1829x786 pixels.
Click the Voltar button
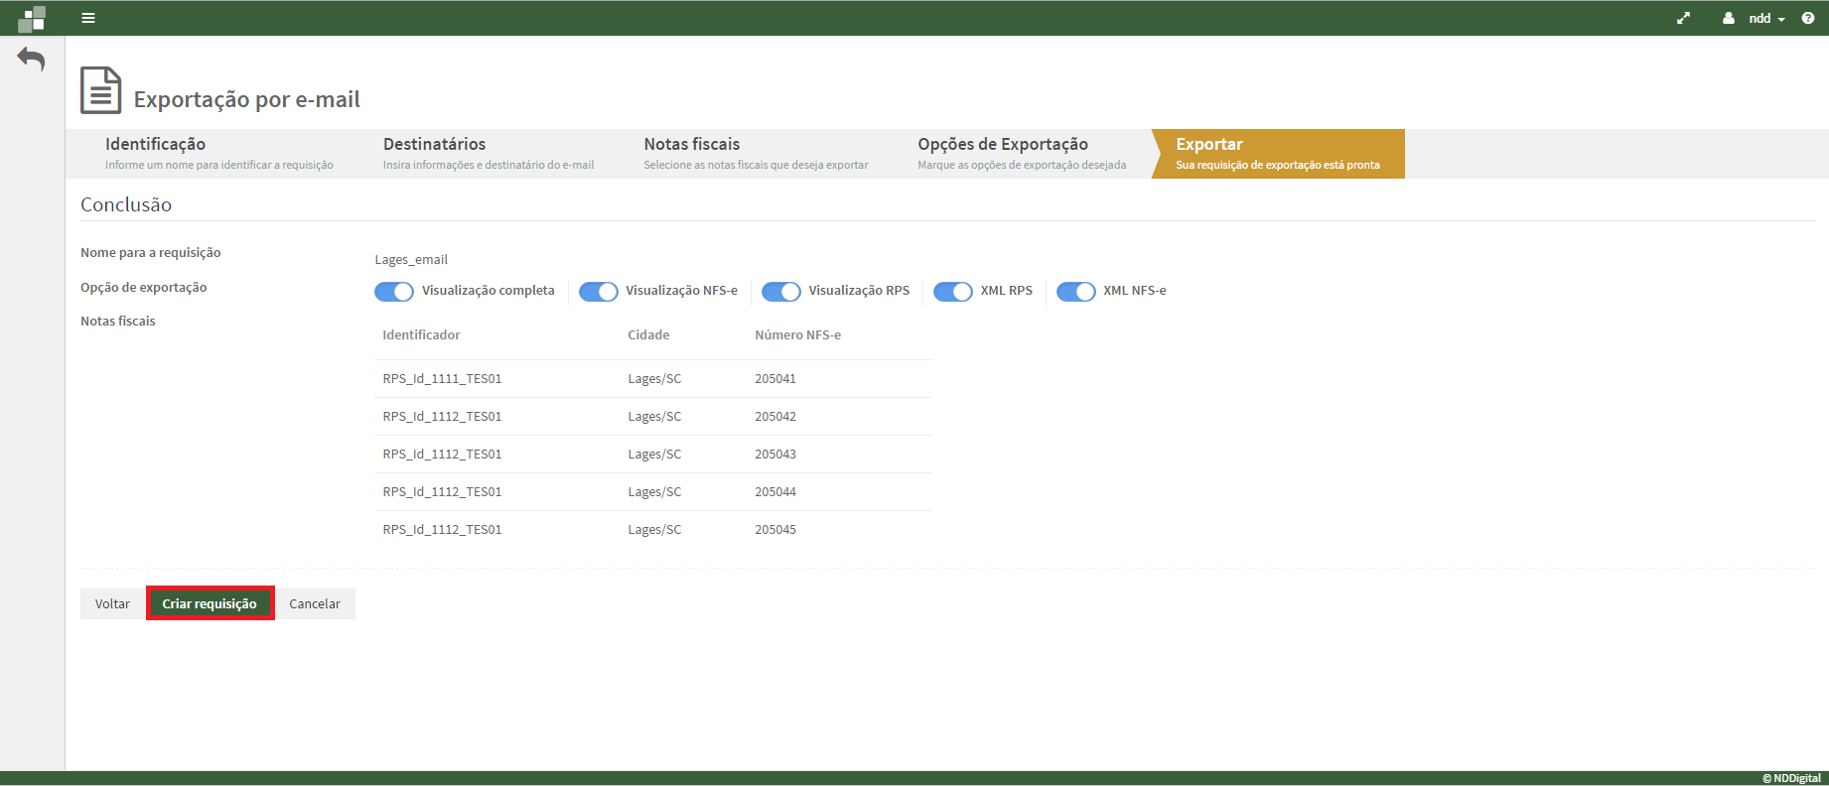pos(112,603)
